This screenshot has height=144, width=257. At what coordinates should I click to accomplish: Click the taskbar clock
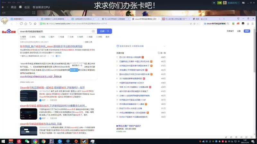245,141
